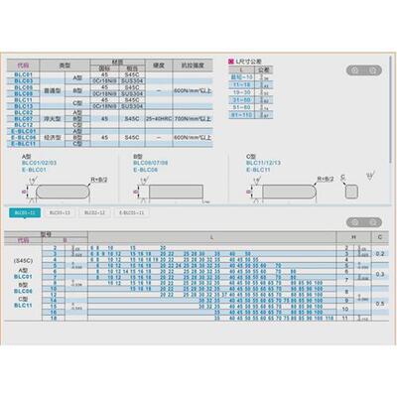Screen dimensions: 397x397
Task: Select BLC02 code in the top material table
Action: click(x=24, y=112)
